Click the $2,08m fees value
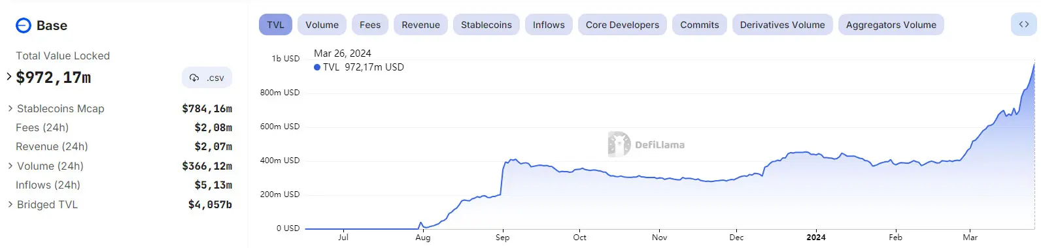Image resolution: width=1041 pixels, height=248 pixels. tap(213, 127)
